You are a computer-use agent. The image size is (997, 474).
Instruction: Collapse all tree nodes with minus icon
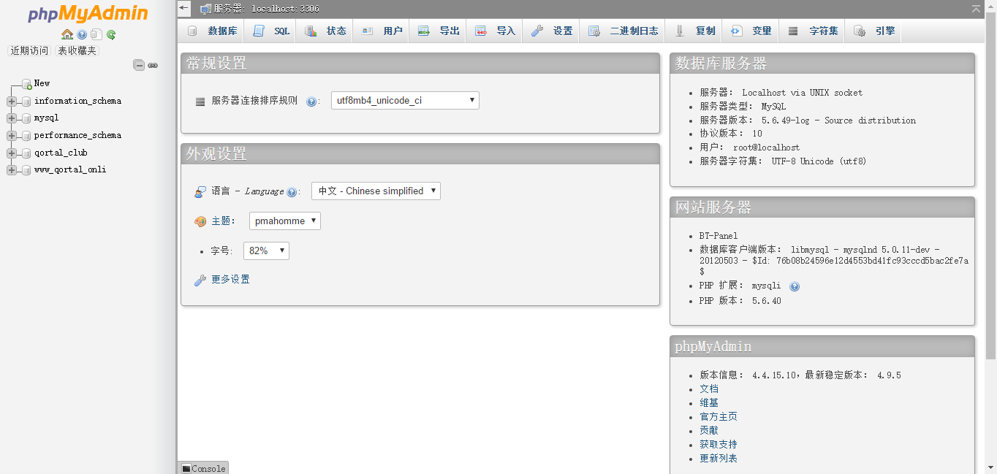[139, 65]
